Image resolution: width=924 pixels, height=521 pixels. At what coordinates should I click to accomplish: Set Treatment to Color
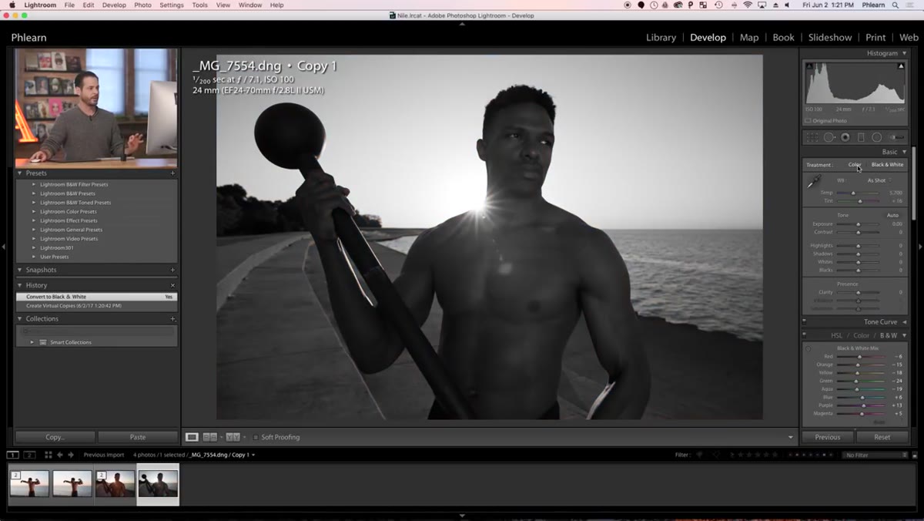pyautogui.click(x=855, y=164)
